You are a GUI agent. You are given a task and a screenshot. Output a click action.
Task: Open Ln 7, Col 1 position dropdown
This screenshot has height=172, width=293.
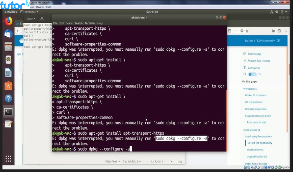(x=162, y=162)
